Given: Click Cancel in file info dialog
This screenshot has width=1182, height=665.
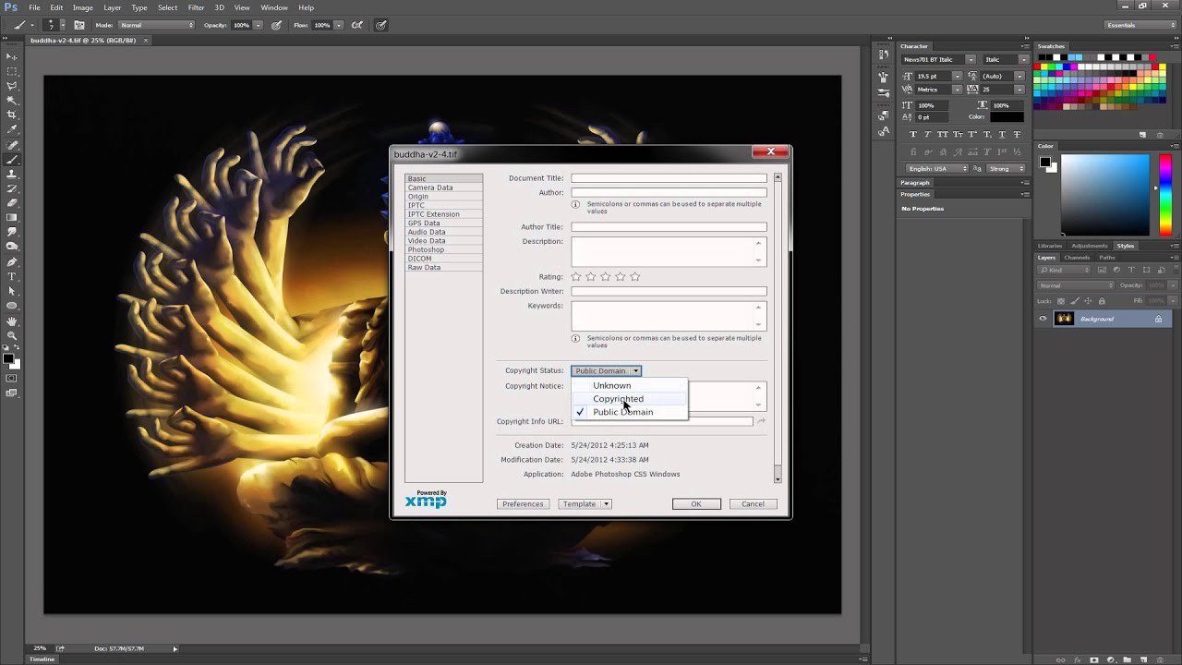Looking at the screenshot, I should click(x=753, y=504).
